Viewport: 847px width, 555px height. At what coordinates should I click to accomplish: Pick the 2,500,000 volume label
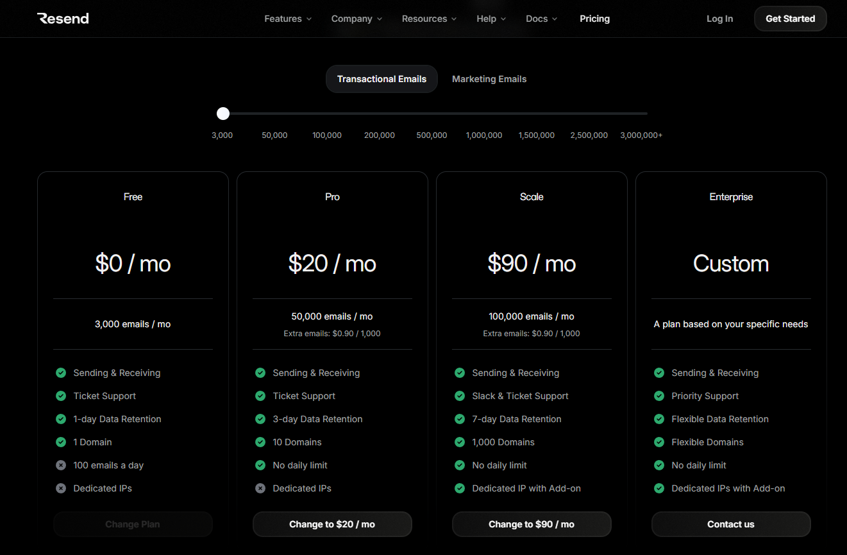click(589, 135)
